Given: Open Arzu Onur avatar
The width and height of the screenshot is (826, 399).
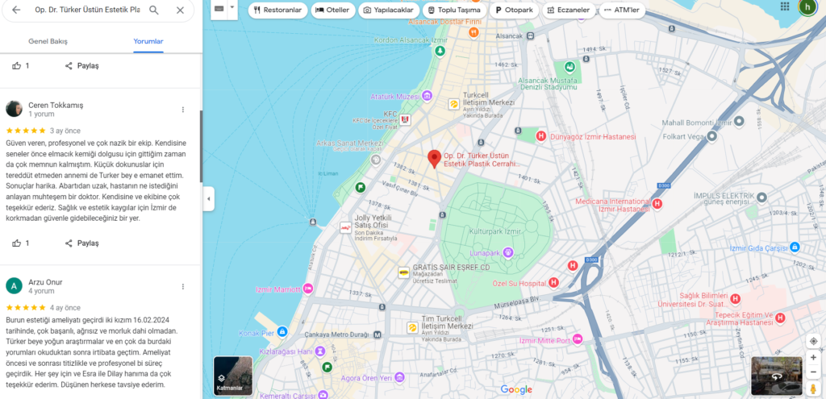Looking at the screenshot, I should (14, 285).
